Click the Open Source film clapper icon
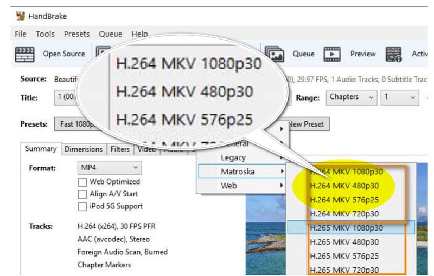434x276 pixels. tap(24, 54)
